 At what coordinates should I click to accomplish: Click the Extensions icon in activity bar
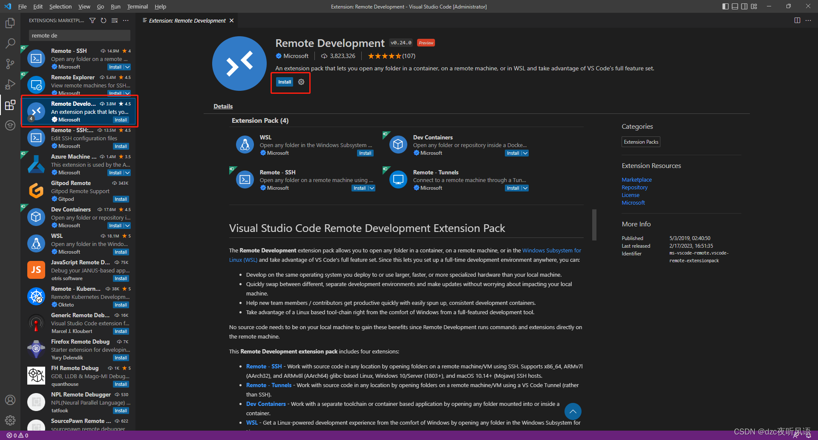point(10,105)
